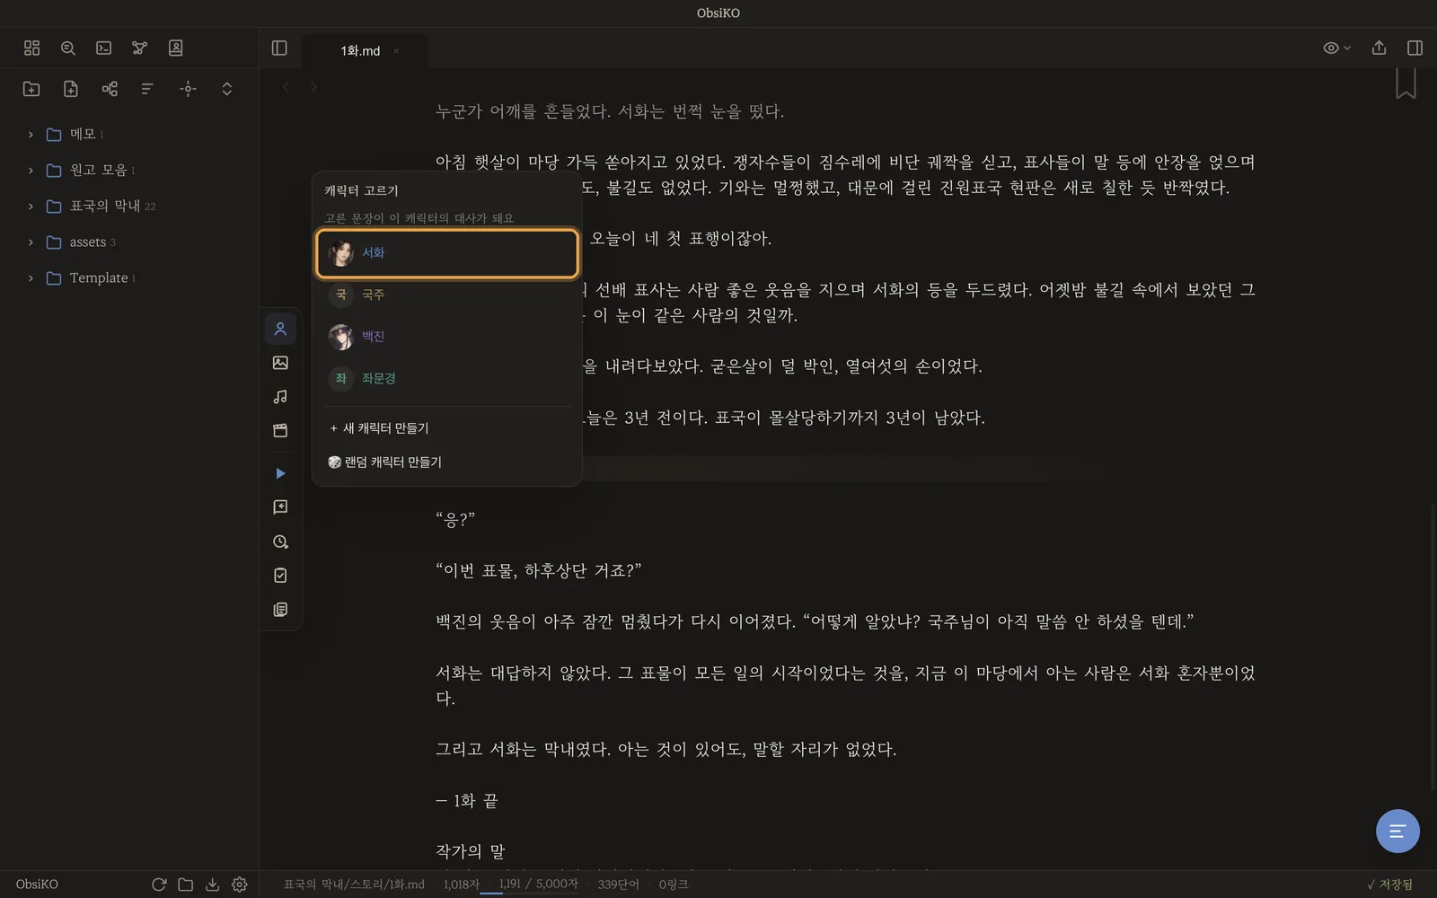The image size is (1437, 898).
Task: Collapse or expand all folders
Action: (x=226, y=88)
